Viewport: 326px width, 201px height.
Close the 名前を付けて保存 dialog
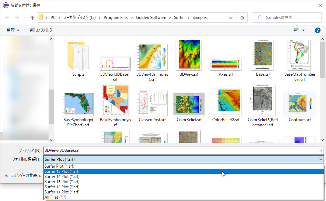point(320,5)
